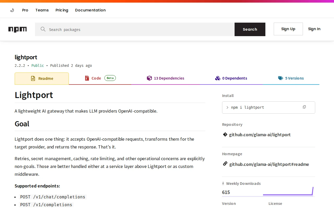Click the Dependencies cube icon
Viewport: 334px width, 208px height.
(x=149, y=78)
